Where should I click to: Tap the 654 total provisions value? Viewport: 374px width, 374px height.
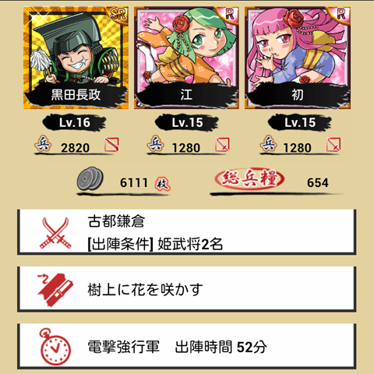click(318, 182)
